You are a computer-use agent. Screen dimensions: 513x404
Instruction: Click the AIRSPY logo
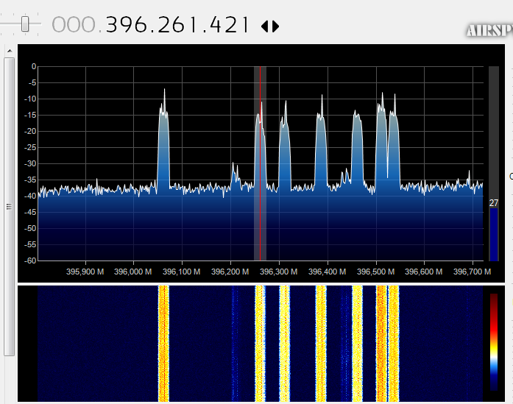pos(489,31)
